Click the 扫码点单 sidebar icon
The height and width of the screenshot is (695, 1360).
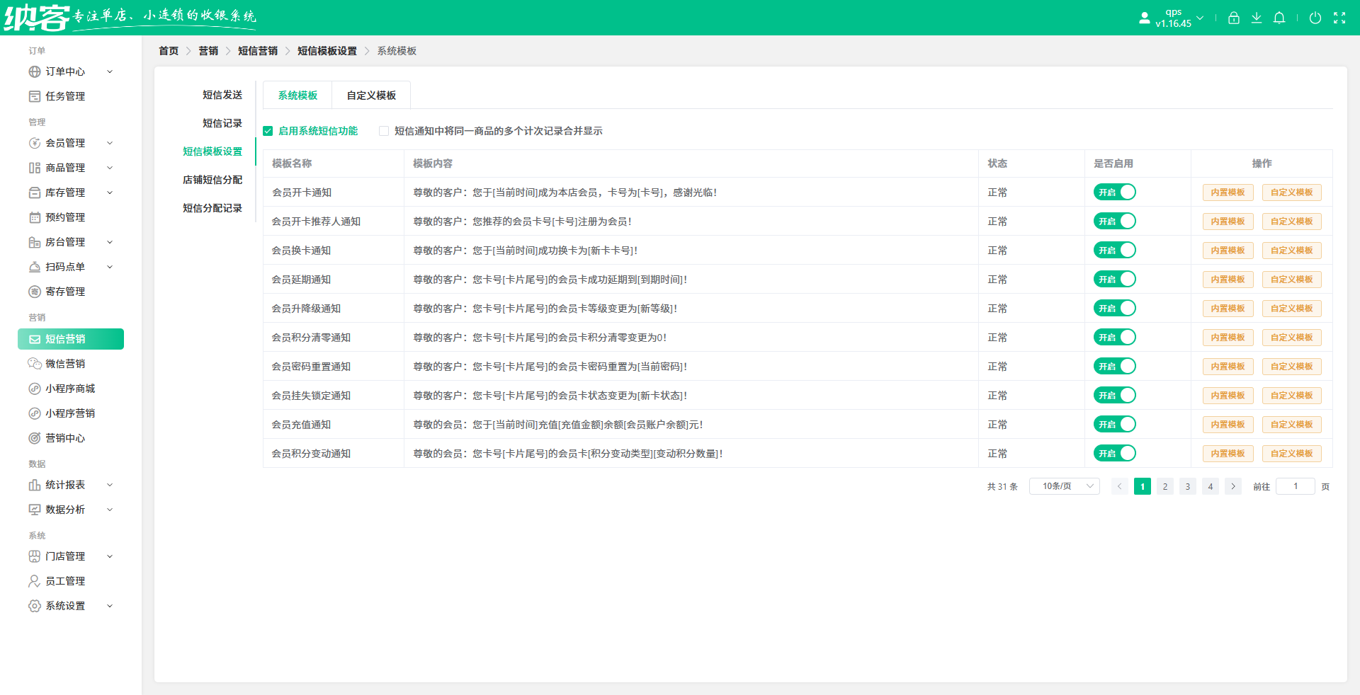point(35,267)
